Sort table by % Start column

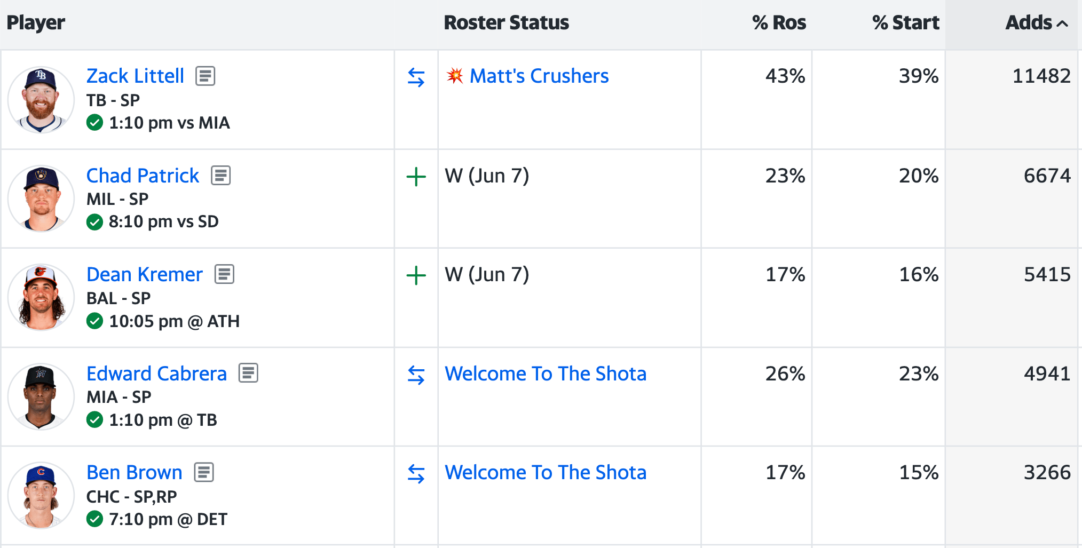[x=905, y=23]
